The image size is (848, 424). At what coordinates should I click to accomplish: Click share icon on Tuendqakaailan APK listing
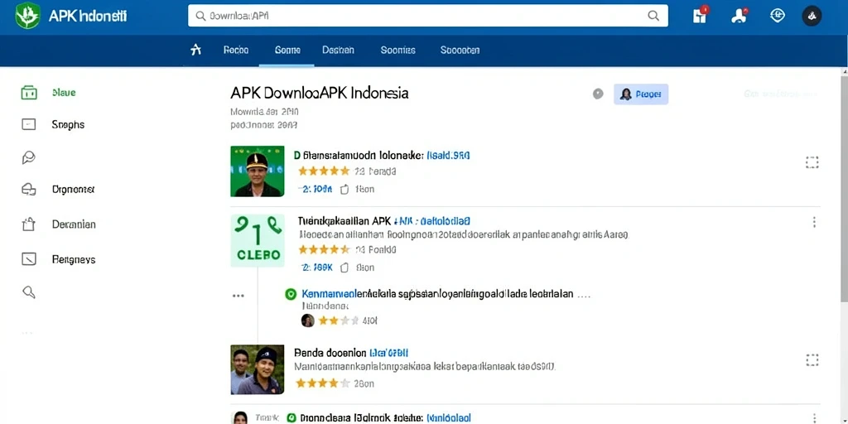coord(344,267)
